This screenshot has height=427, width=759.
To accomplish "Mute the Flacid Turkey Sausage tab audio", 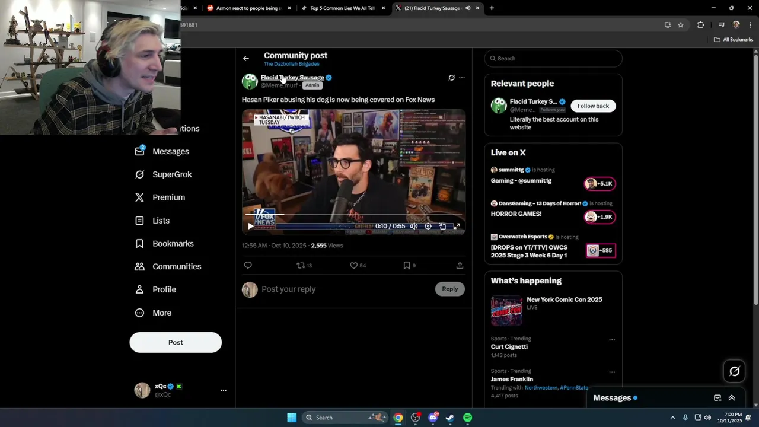I will [468, 8].
